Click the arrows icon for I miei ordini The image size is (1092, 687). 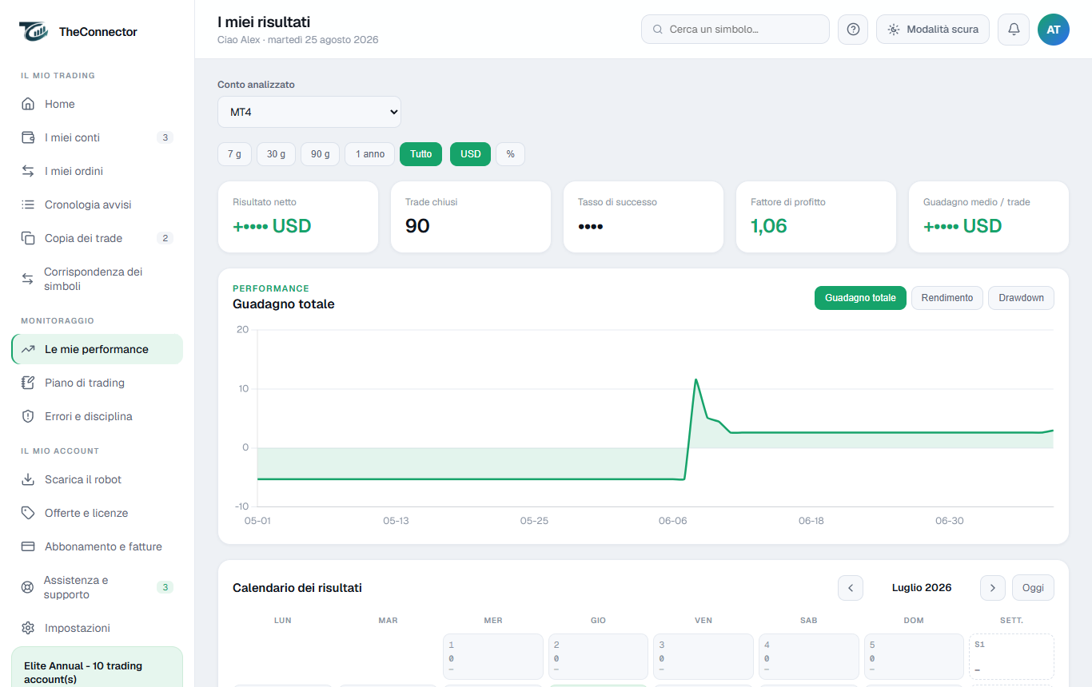point(28,171)
